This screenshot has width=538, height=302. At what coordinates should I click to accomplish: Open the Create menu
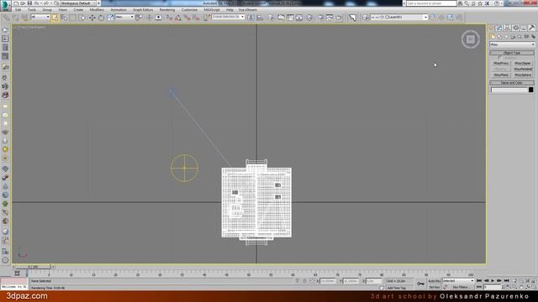click(78, 9)
